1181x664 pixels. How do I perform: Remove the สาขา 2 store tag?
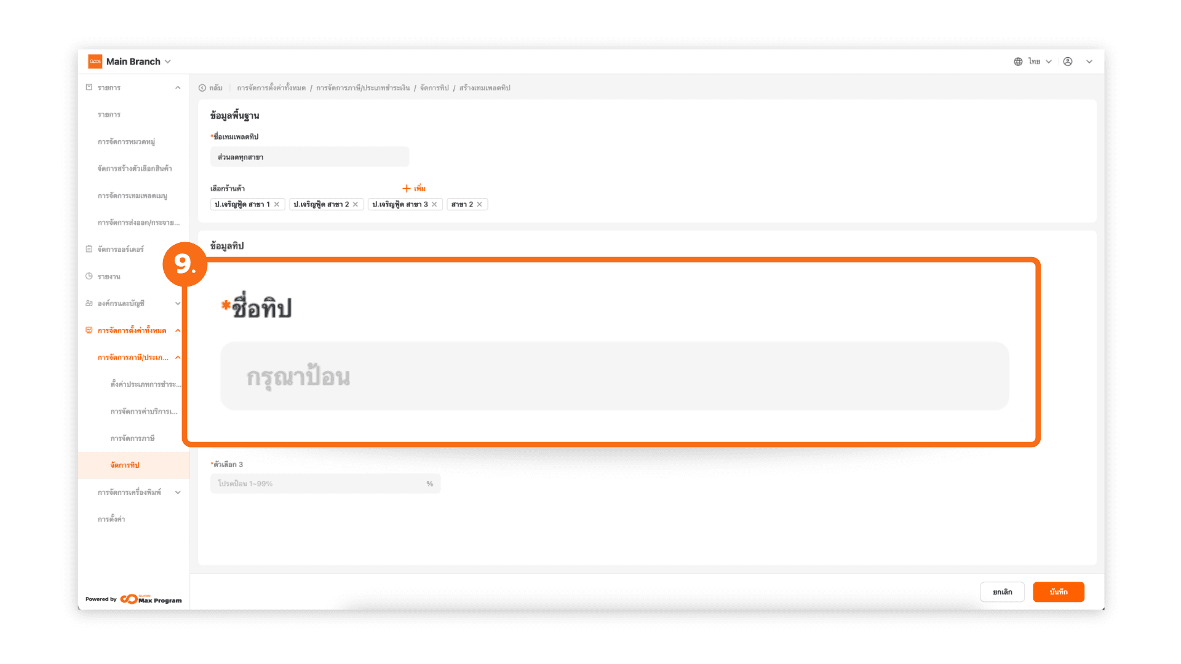coord(480,204)
